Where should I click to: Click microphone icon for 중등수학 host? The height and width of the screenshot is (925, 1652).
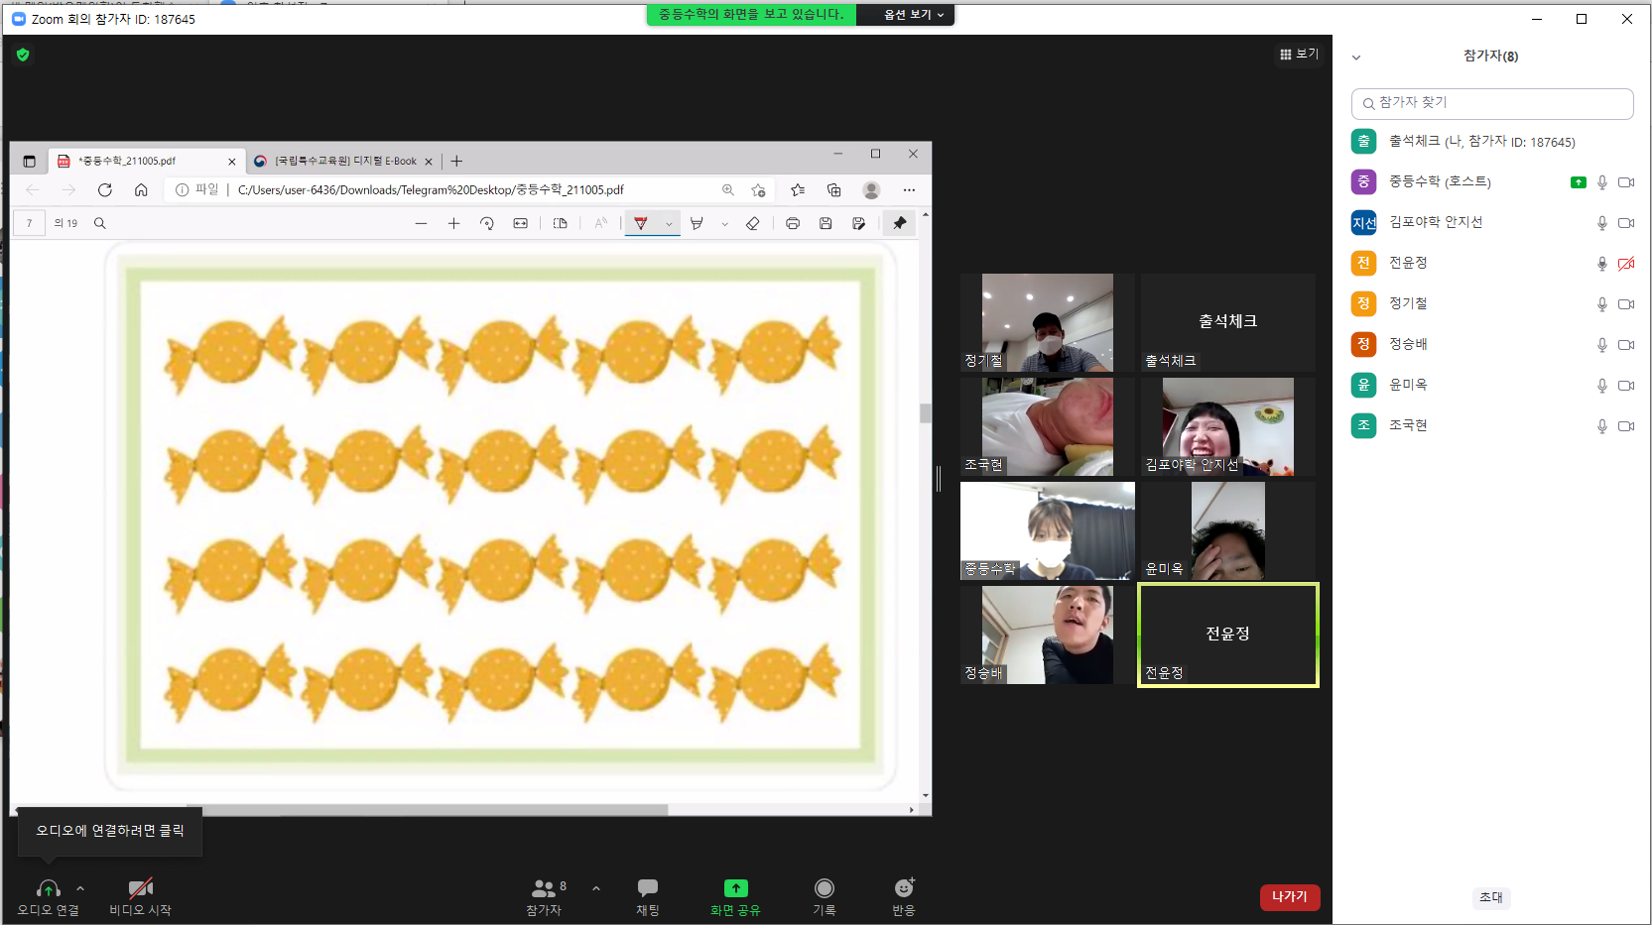pyautogui.click(x=1601, y=182)
